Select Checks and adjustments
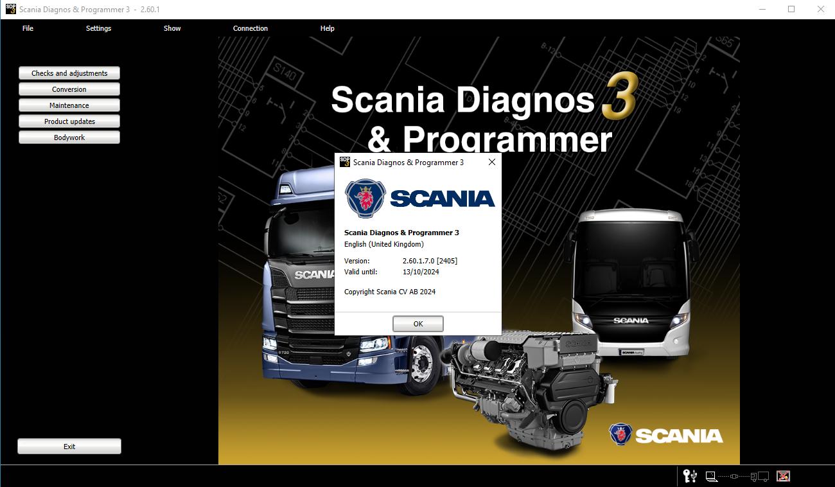Viewport: 835px width, 487px height. point(69,73)
